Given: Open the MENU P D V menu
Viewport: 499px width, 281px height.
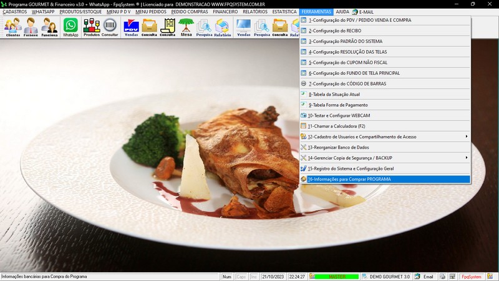Looking at the screenshot, I should (x=119, y=12).
